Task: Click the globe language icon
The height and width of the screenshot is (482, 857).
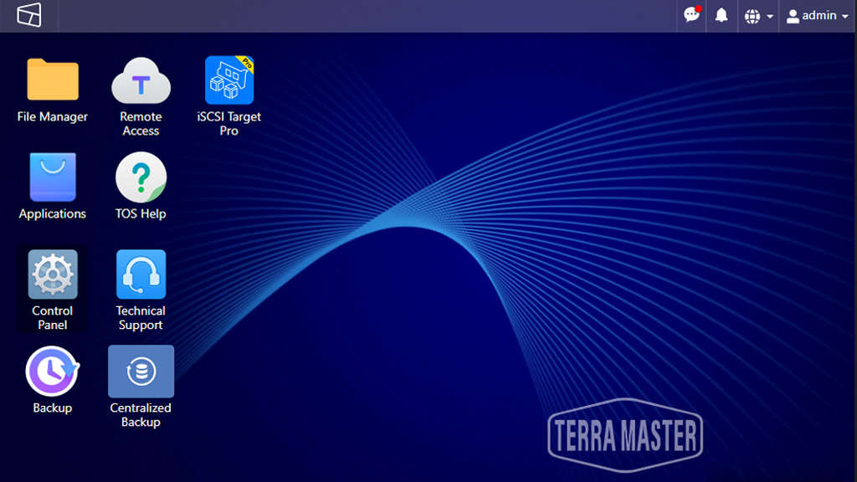Action: tap(752, 16)
